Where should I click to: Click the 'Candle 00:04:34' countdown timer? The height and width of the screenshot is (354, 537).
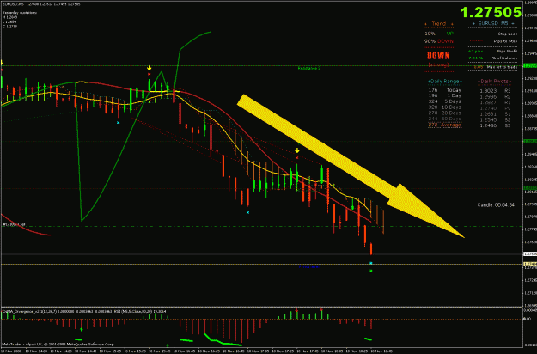pos(496,204)
